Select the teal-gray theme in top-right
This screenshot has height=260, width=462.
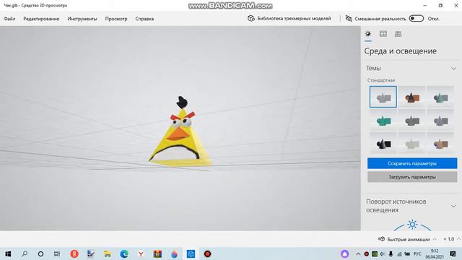click(440, 97)
